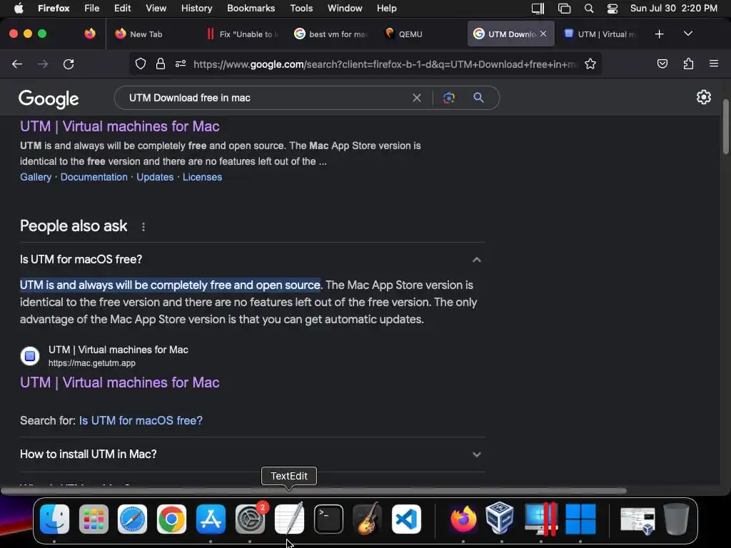Open the Documentation sitelink
731x548 pixels.
coord(94,177)
